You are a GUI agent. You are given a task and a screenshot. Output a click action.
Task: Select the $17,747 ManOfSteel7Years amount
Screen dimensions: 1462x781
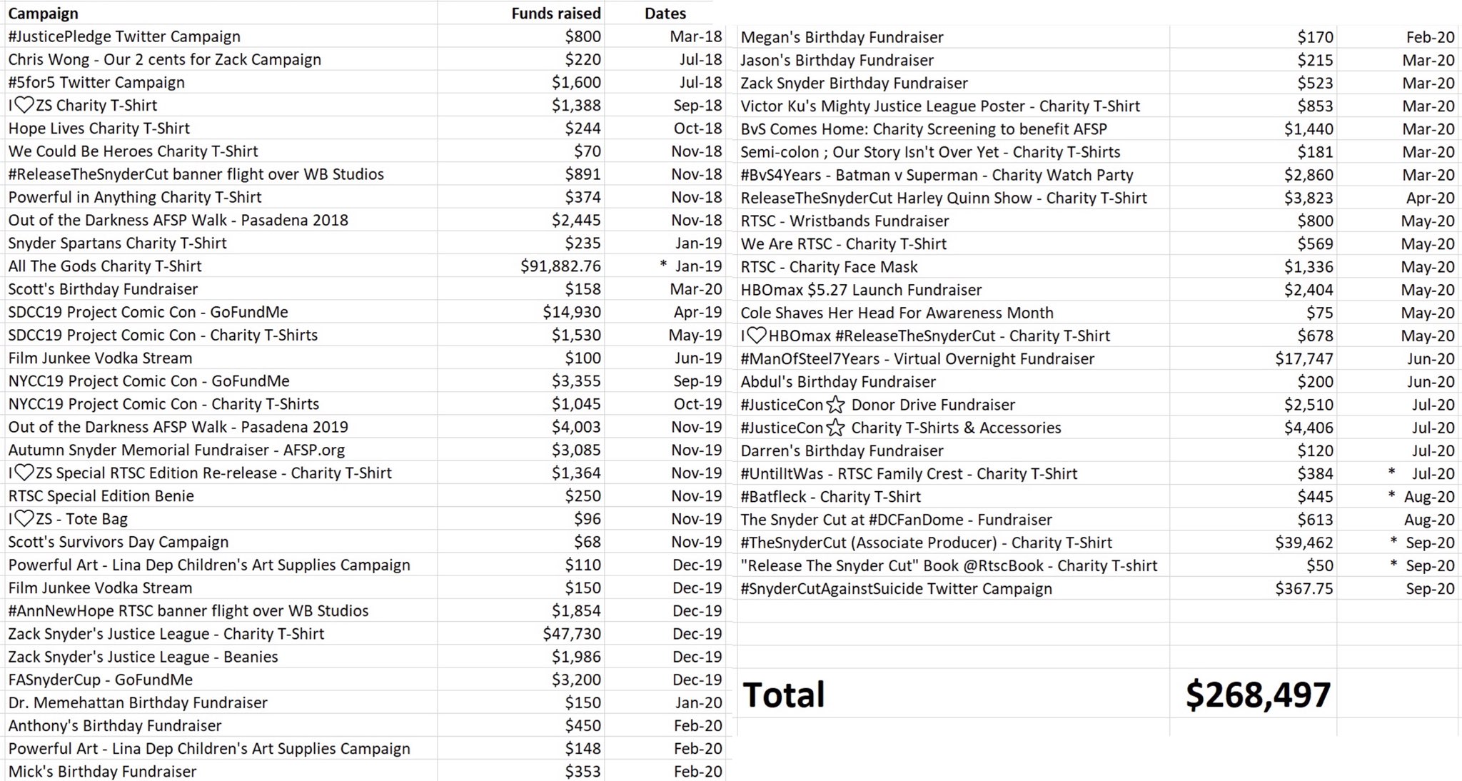point(1304,359)
